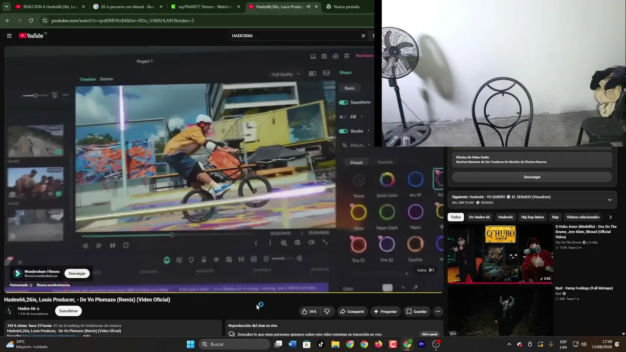Open more actions ellipsis under video
This screenshot has width=626, height=352.
438,311
